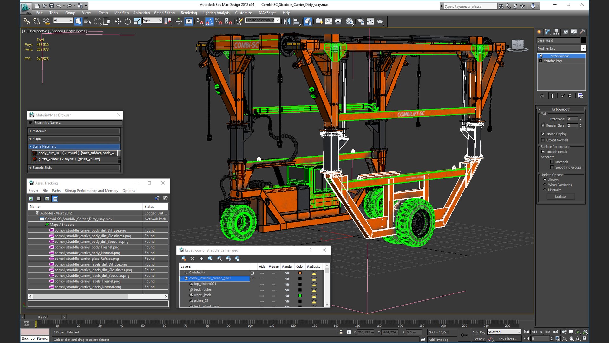The image size is (609, 343).
Task: Open the selection filter All dropdown
Action: (x=63, y=20)
